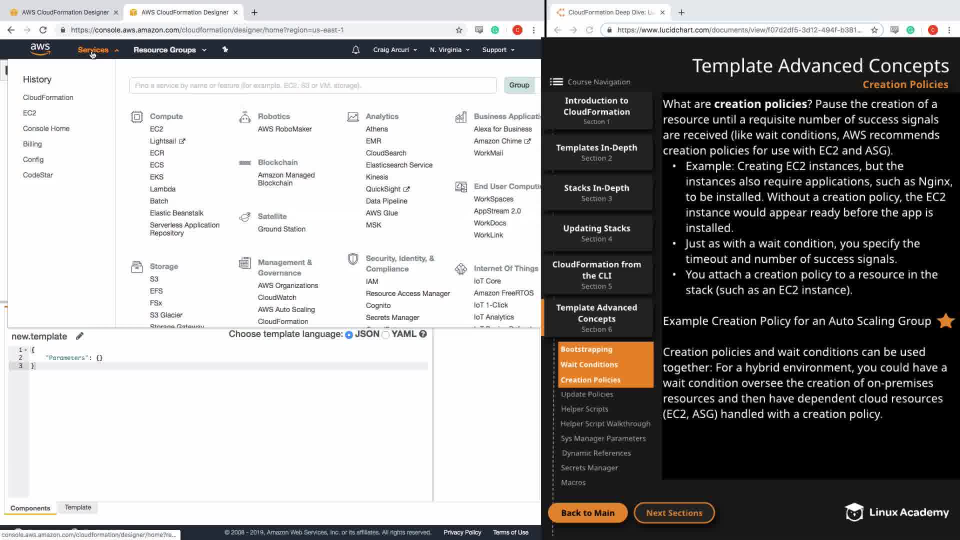Click the pencil icon beside new.template

79,336
